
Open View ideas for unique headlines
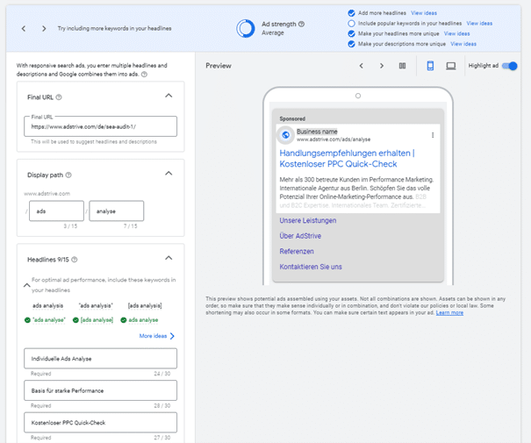click(x=457, y=33)
